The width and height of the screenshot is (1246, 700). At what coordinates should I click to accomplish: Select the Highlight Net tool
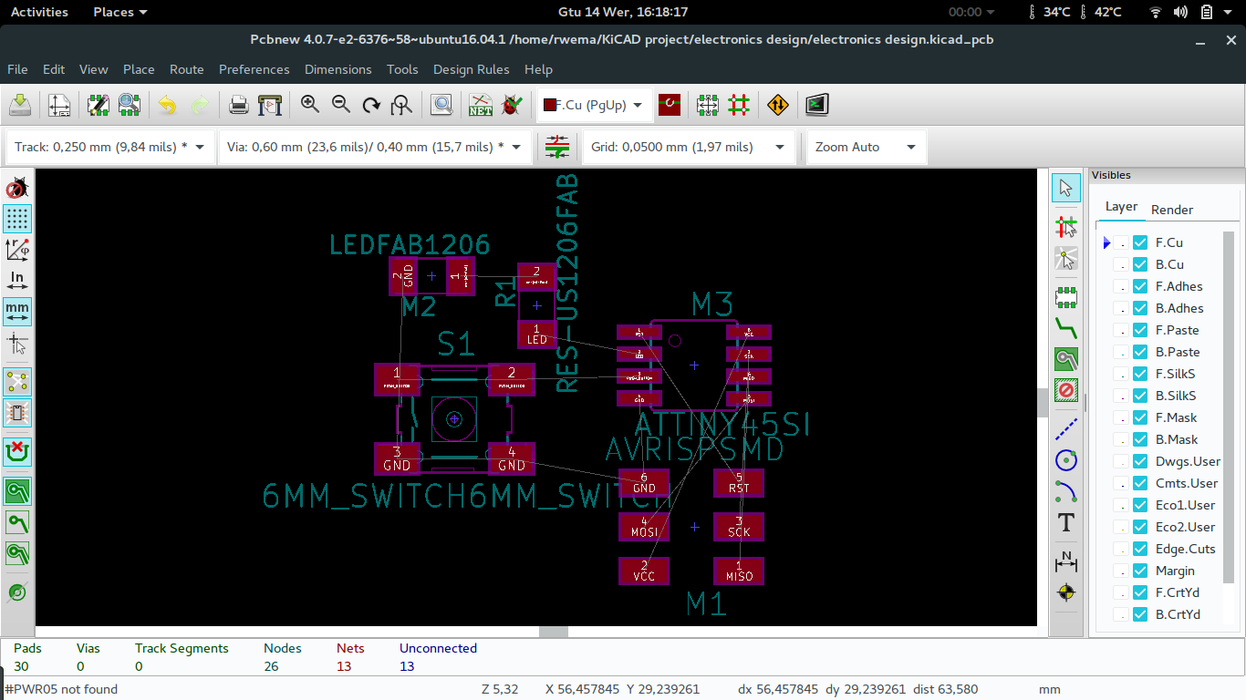pyautogui.click(x=1065, y=226)
